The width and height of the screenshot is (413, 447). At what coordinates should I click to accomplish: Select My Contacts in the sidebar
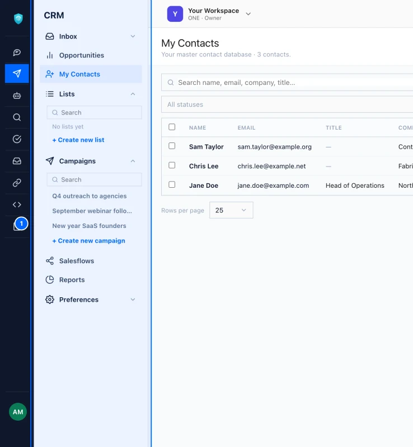(91, 74)
